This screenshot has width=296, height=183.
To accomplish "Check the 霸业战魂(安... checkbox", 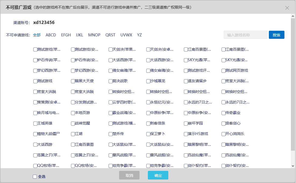I will [110, 113].
